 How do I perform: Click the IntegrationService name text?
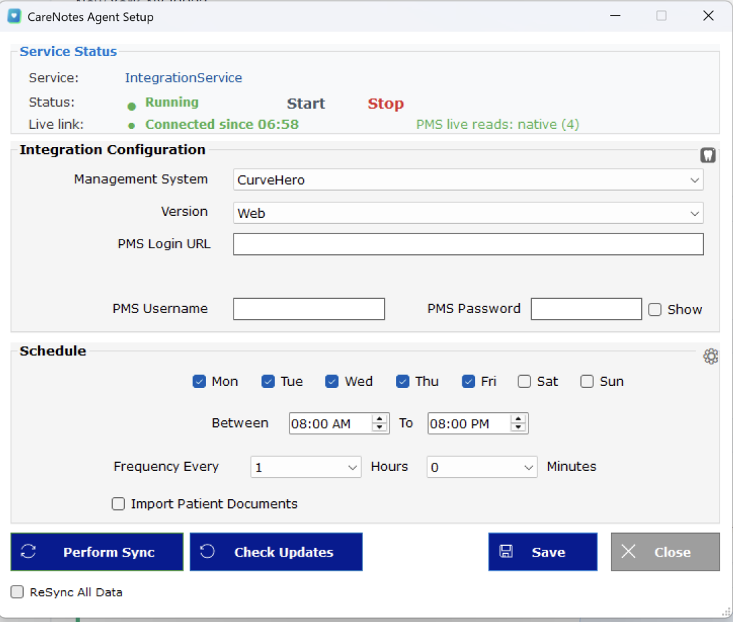(x=184, y=78)
